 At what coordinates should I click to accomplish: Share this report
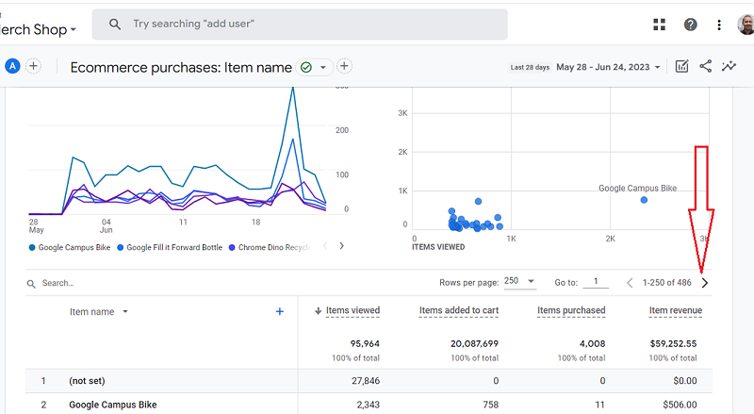[705, 67]
